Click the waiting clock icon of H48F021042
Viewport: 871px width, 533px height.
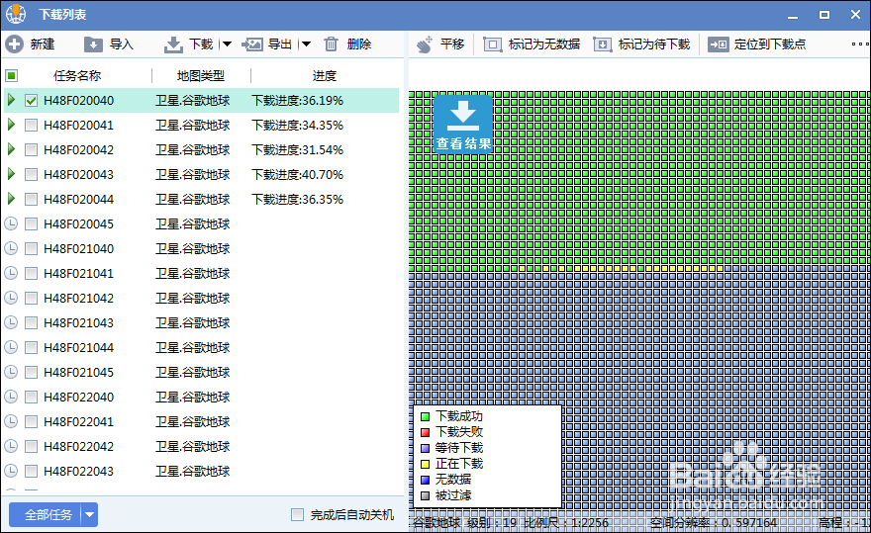pyautogui.click(x=11, y=298)
